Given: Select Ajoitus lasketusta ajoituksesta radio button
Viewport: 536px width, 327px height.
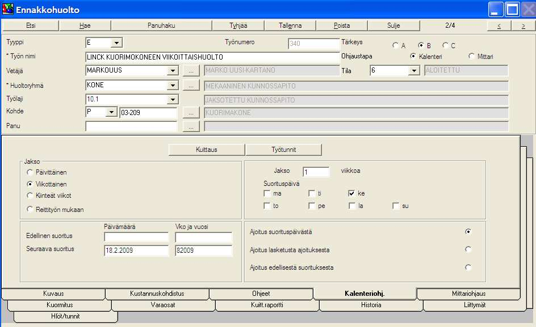Looking at the screenshot, I should pyautogui.click(x=468, y=249).
